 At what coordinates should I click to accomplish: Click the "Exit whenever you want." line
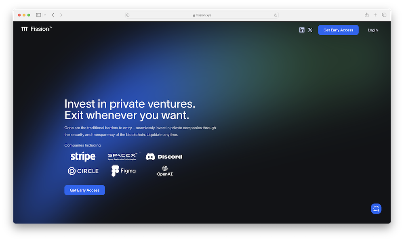coord(127,115)
